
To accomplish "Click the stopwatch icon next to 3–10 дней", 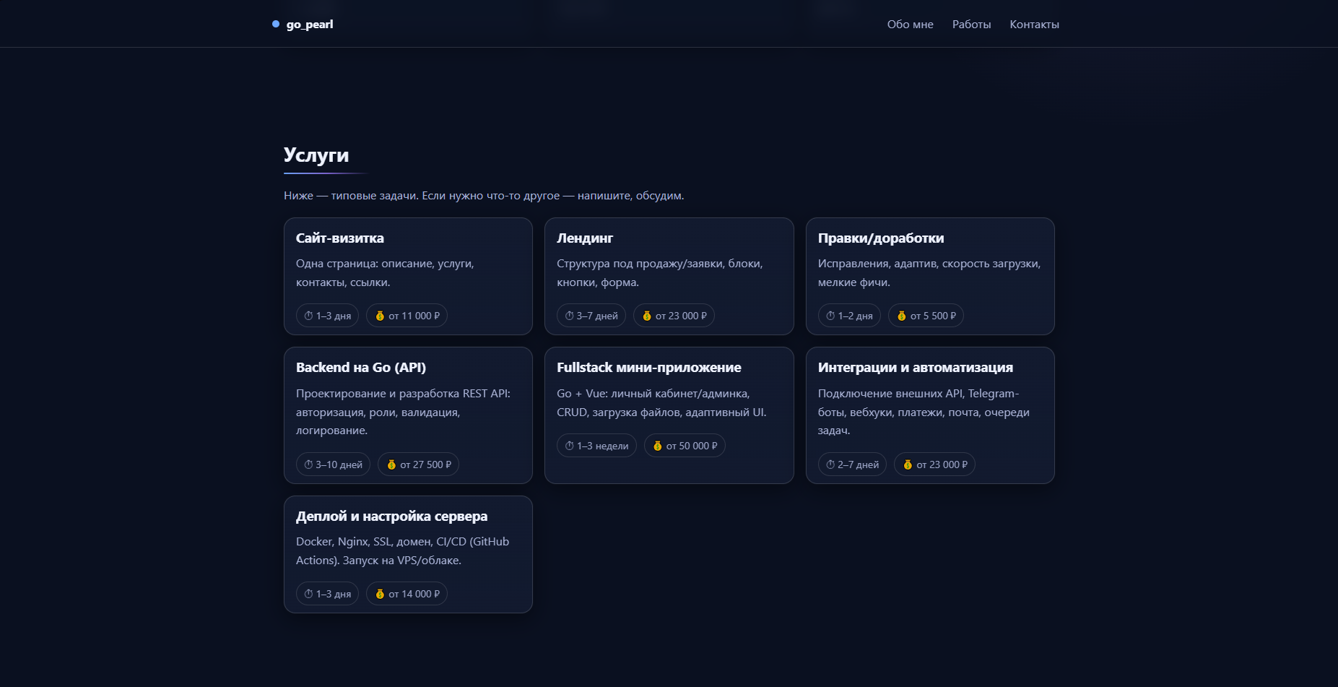I will (309, 465).
